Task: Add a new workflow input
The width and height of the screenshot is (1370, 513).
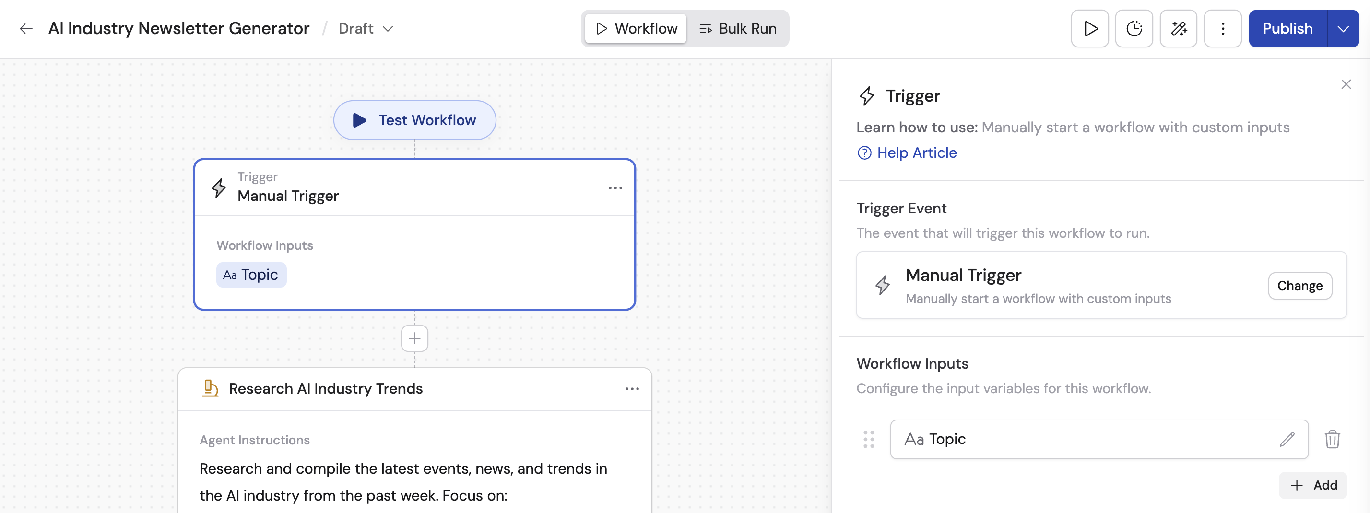Action: pyautogui.click(x=1312, y=485)
